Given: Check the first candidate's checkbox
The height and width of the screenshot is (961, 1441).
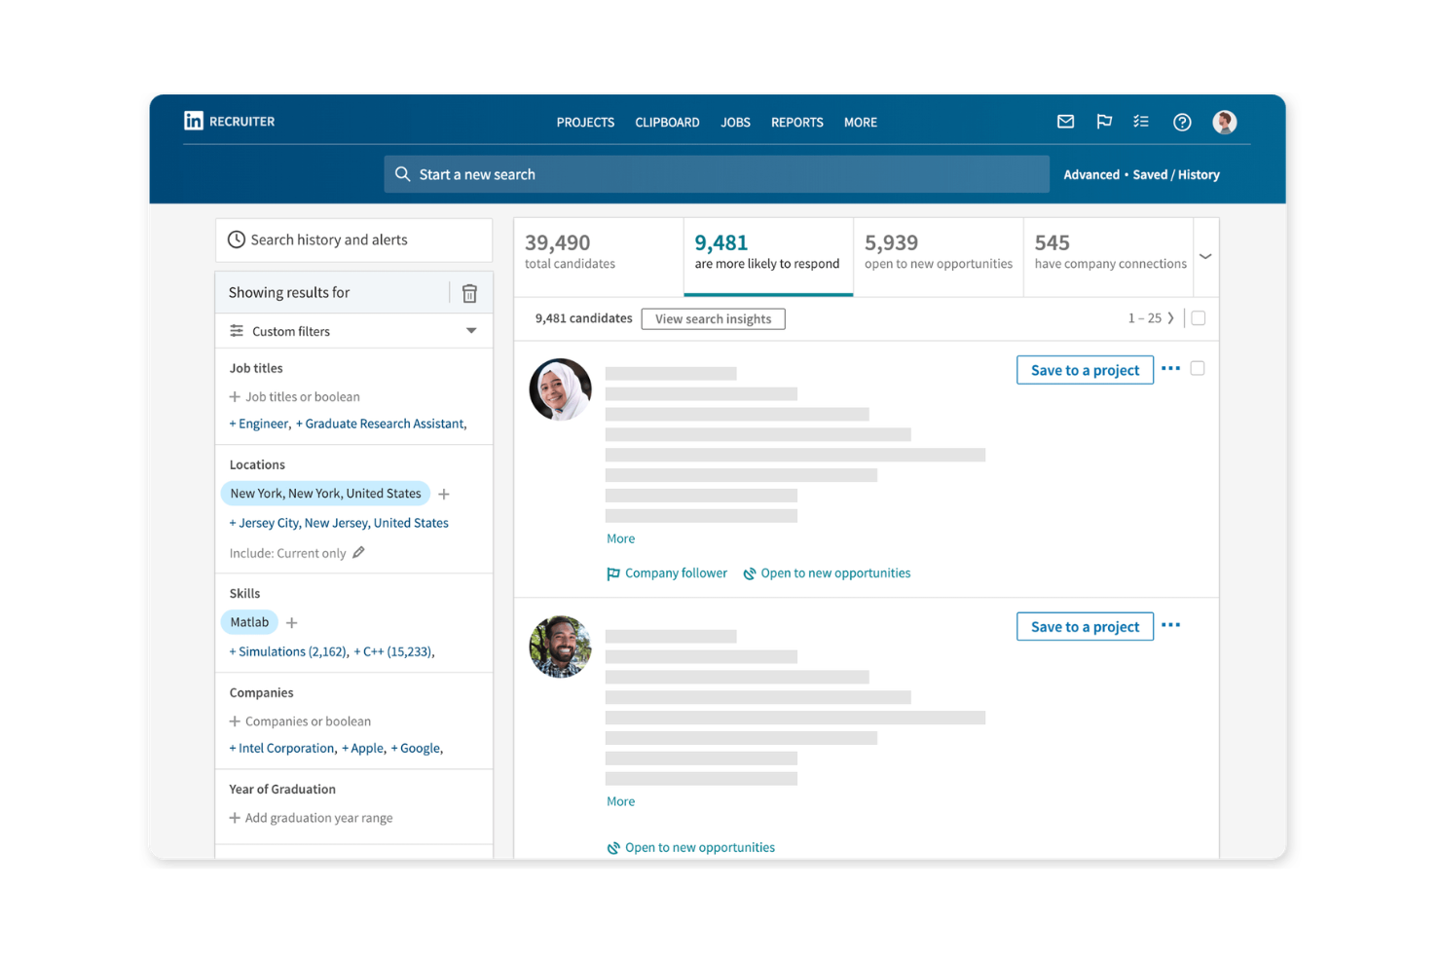Looking at the screenshot, I should (1198, 368).
